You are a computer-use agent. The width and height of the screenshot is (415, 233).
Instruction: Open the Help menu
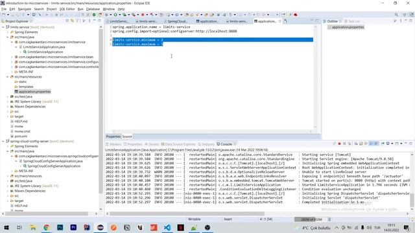(x=121, y=9)
